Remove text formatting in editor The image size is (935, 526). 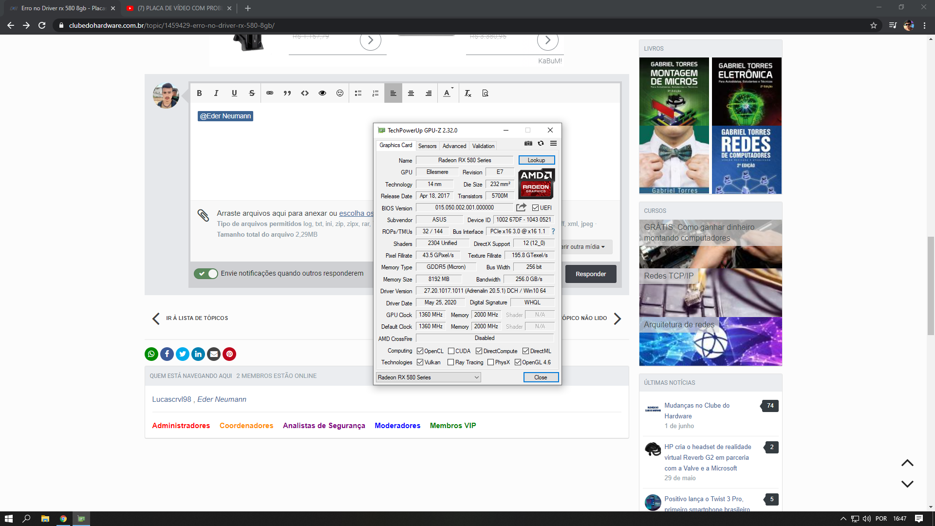467,93
